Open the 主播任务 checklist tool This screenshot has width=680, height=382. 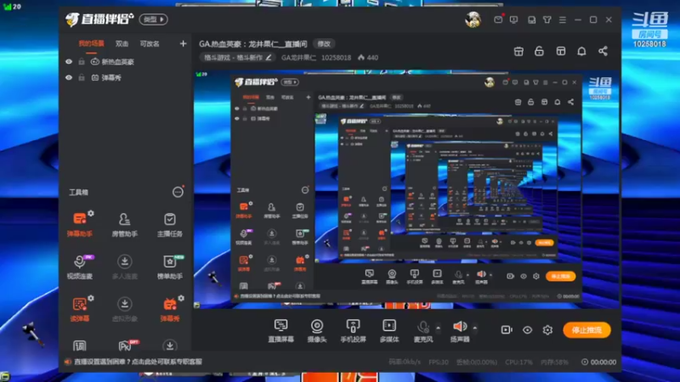[169, 224]
